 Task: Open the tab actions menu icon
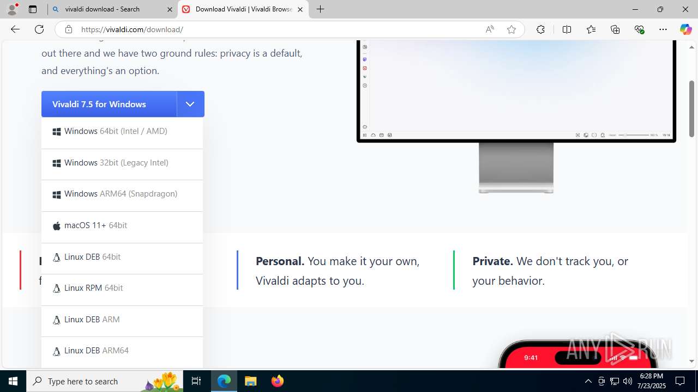(x=33, y=9)
